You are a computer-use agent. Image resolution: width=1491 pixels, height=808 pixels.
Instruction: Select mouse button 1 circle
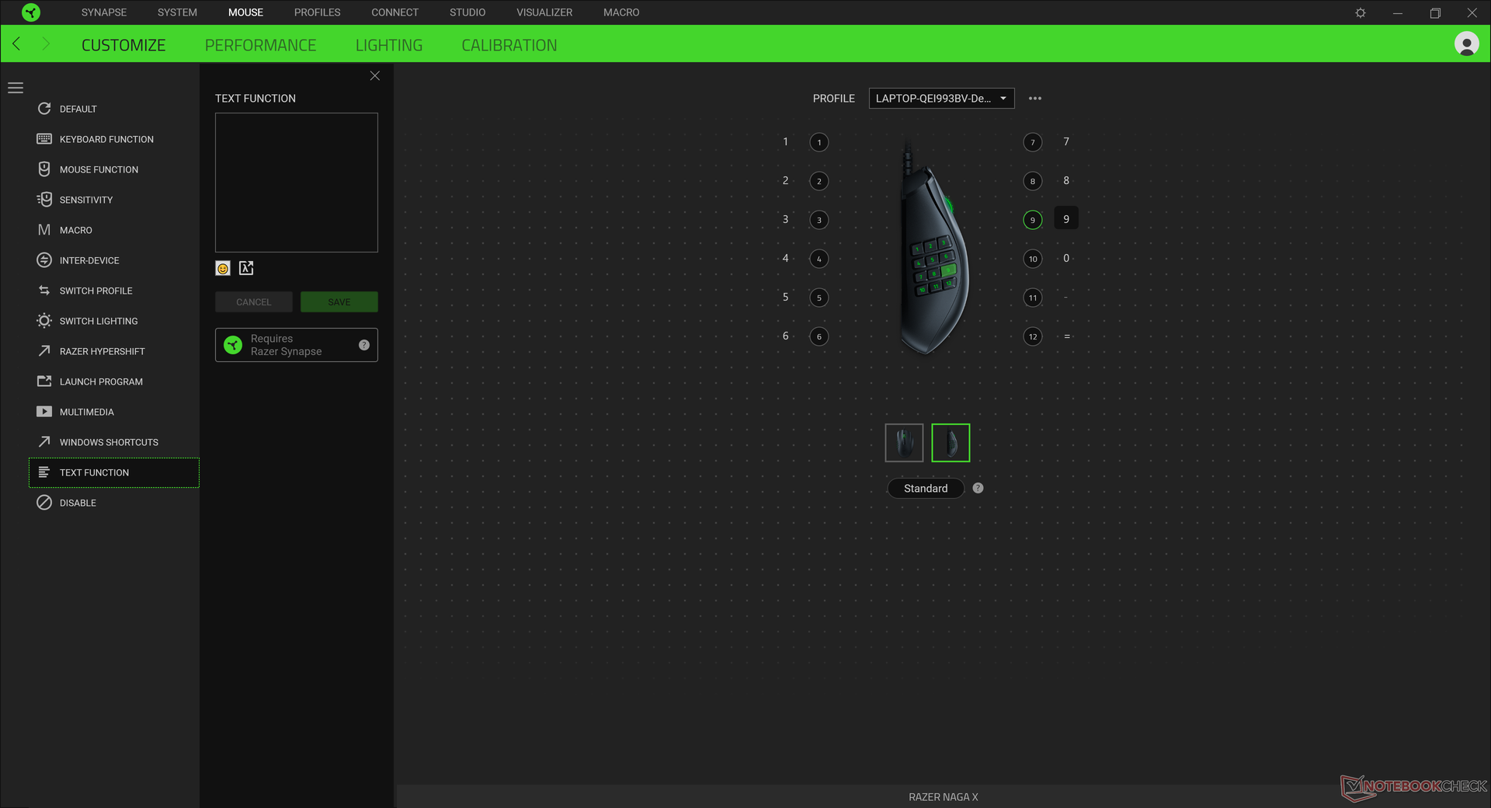pos(818,142)
